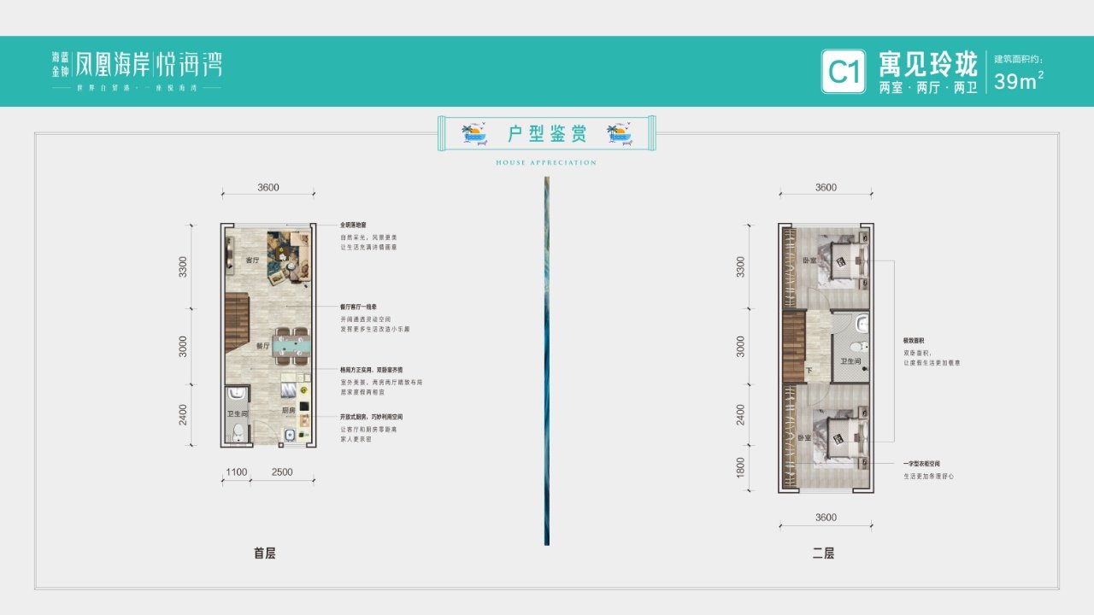The image size is (1094, 615).
Task: Click the 2500 dimension below the first-floor plan
Action: 281,472
